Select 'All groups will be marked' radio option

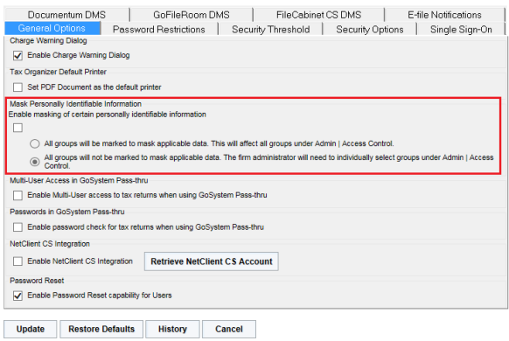tap(35, 143)
